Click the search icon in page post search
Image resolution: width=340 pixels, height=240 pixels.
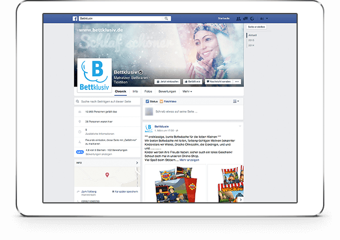tap(78, 101)
